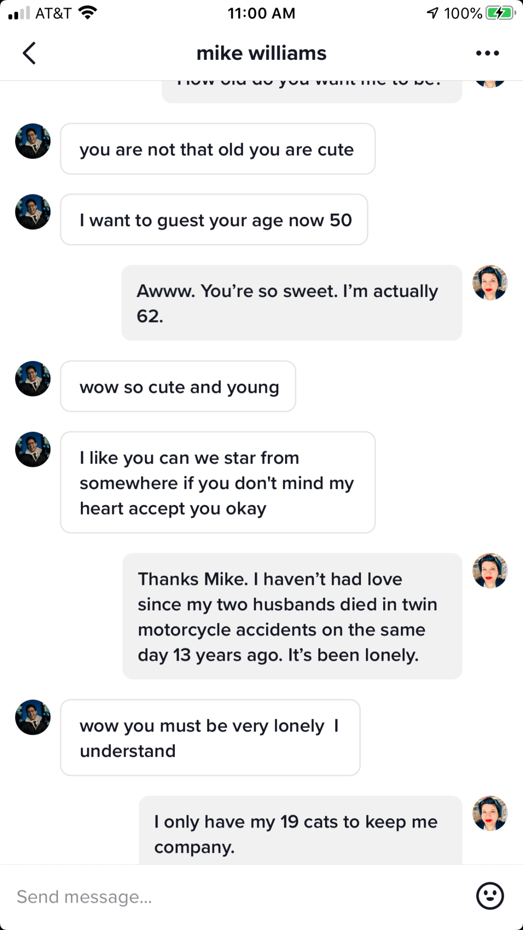Tap avatar beside "wow so cute and young"
The image size is (523, 930).
[x=33, y=379]
